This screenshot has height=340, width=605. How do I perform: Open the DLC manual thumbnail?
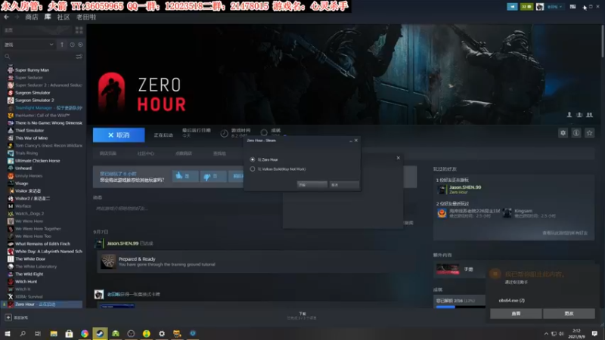(x=448, y=269)
